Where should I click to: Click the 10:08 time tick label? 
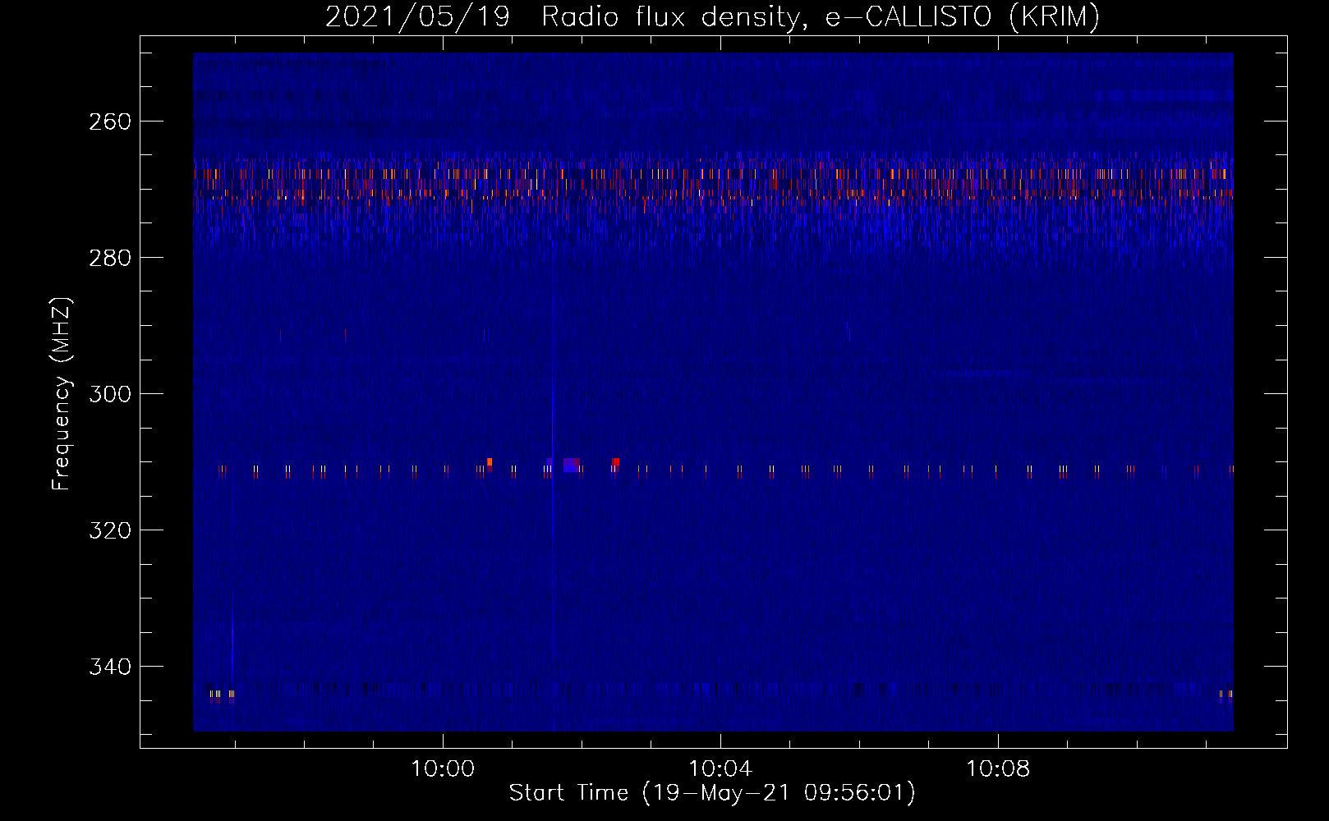[998, 769]
